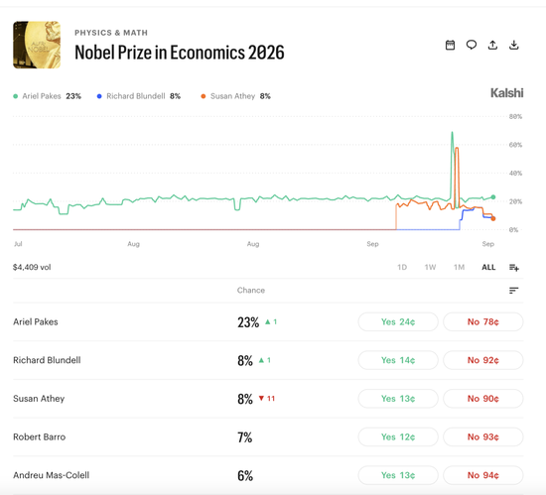Click the Physics & Math category link
Viewport: 546px width, 495px height.
pyautogui.click(x=111, y=33)
